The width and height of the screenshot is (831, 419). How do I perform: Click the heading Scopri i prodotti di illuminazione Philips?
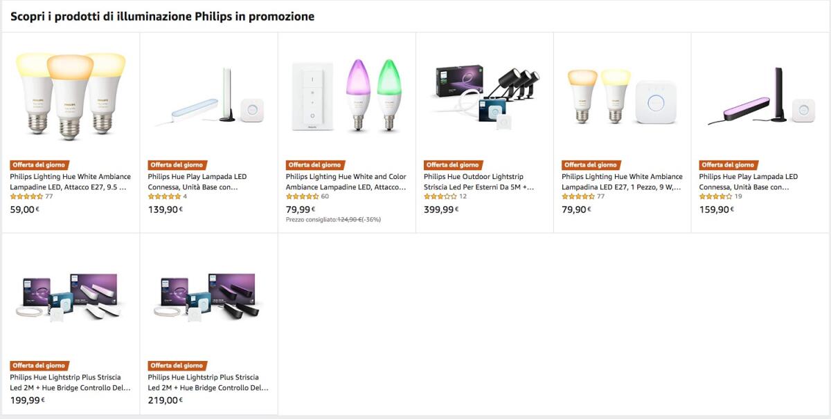(x=161, y=15)
